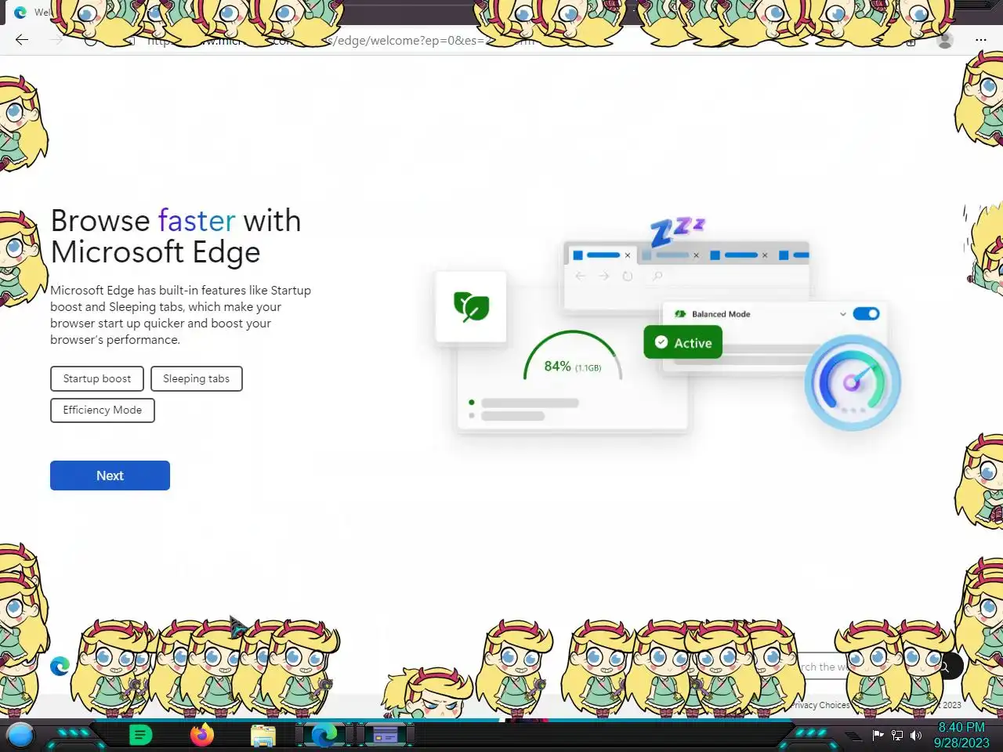Click the browser Back arrow
1003x752 pixels.
click(22, 40)
